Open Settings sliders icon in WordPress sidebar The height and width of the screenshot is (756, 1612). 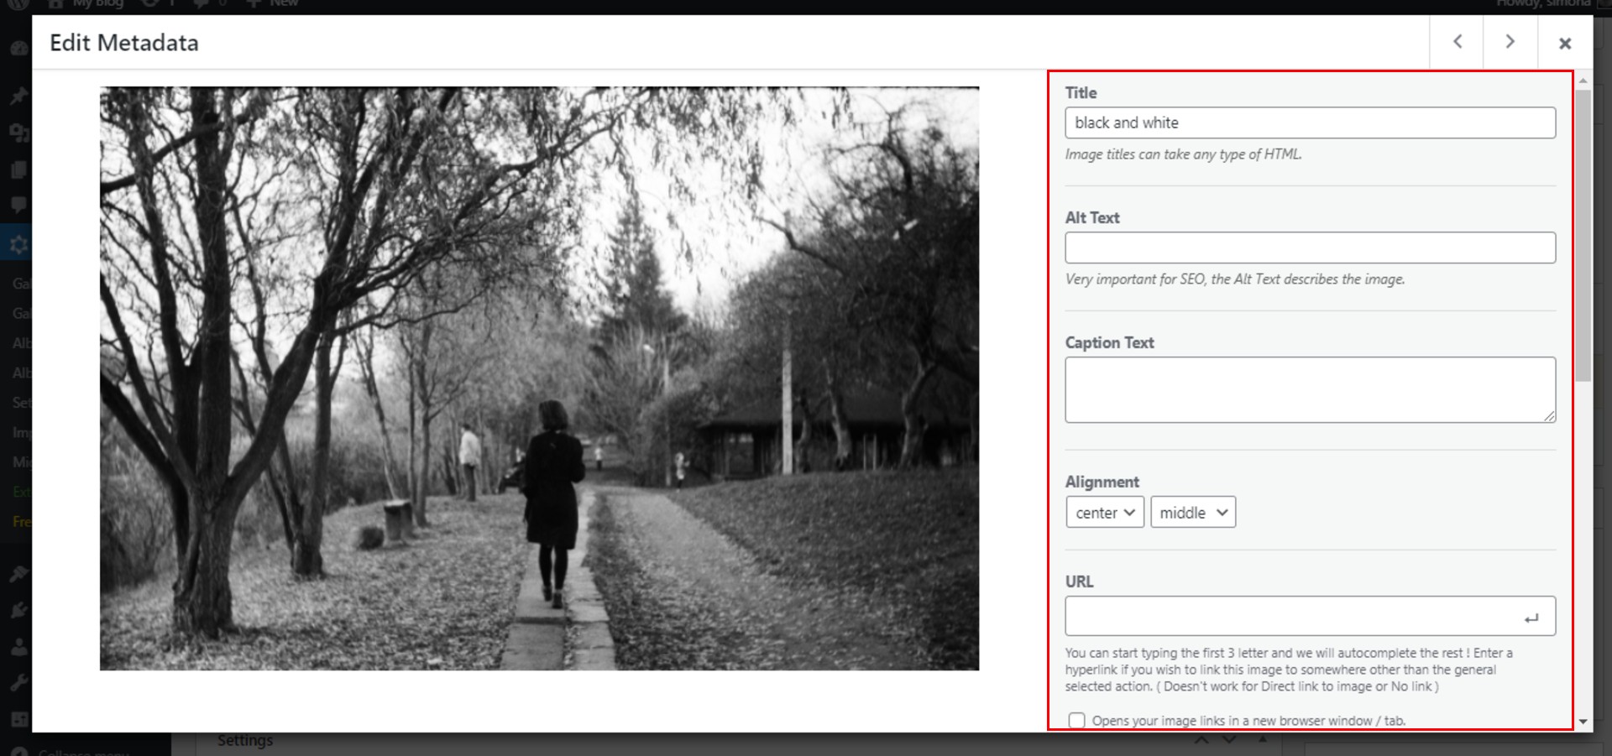(18, 719)
